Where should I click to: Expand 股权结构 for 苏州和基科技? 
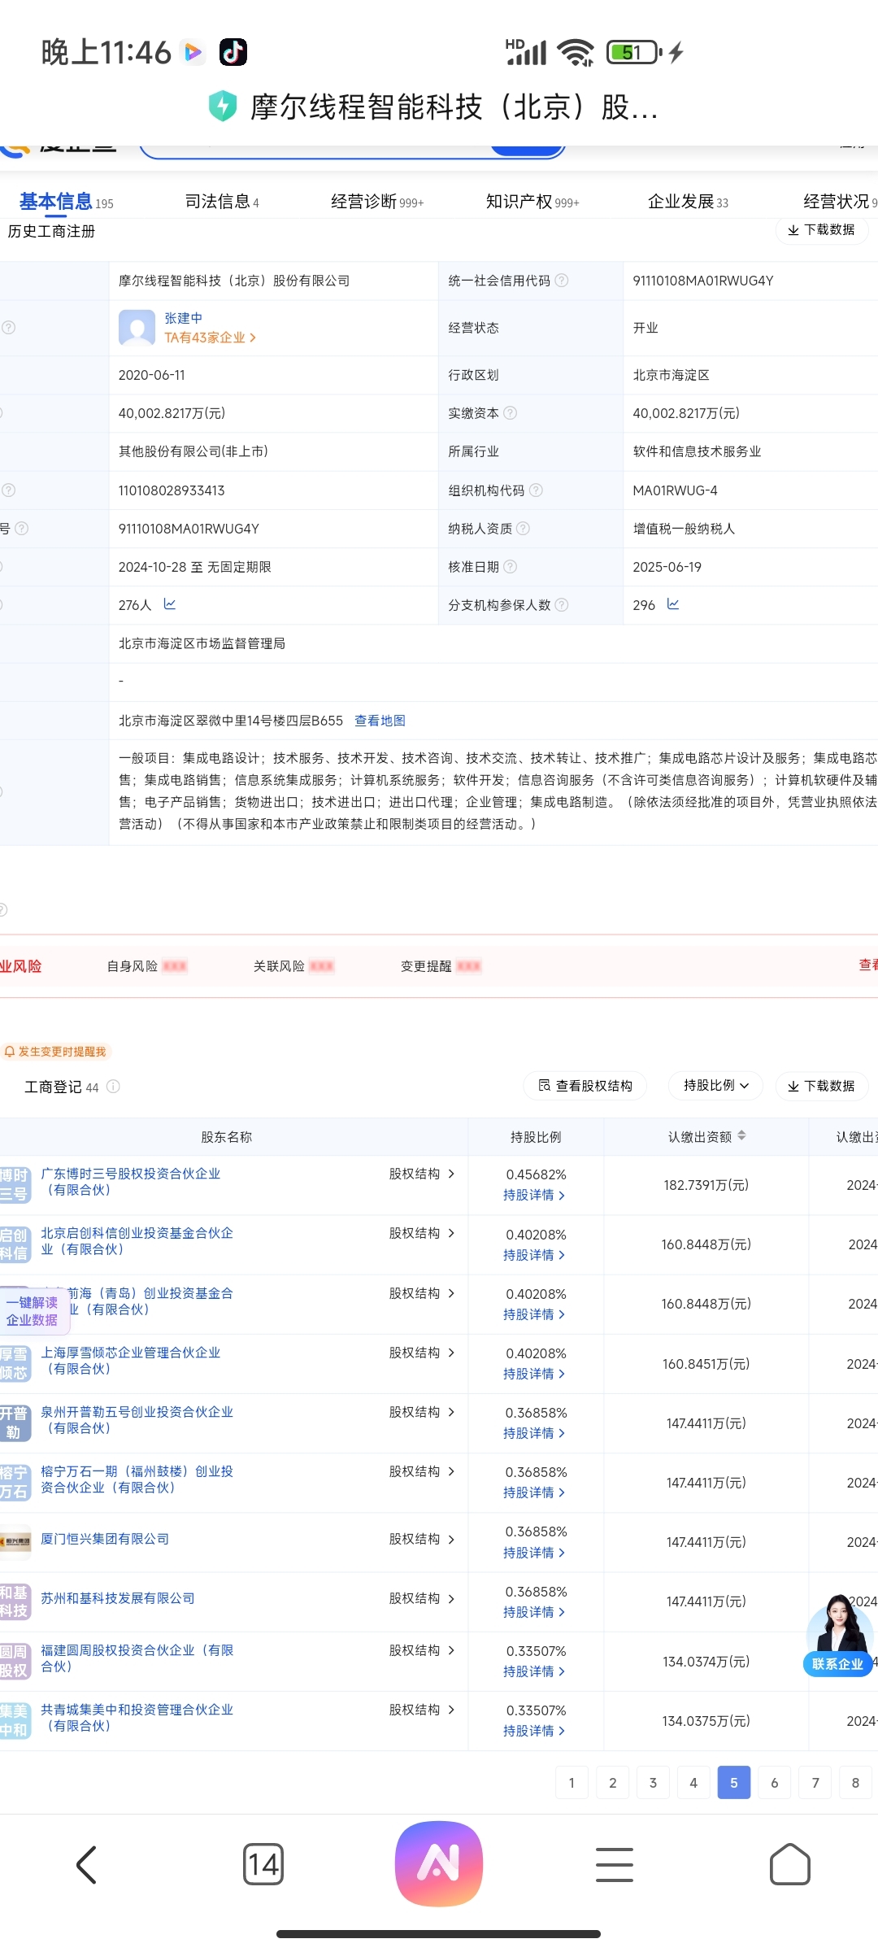coord(421,1598)
